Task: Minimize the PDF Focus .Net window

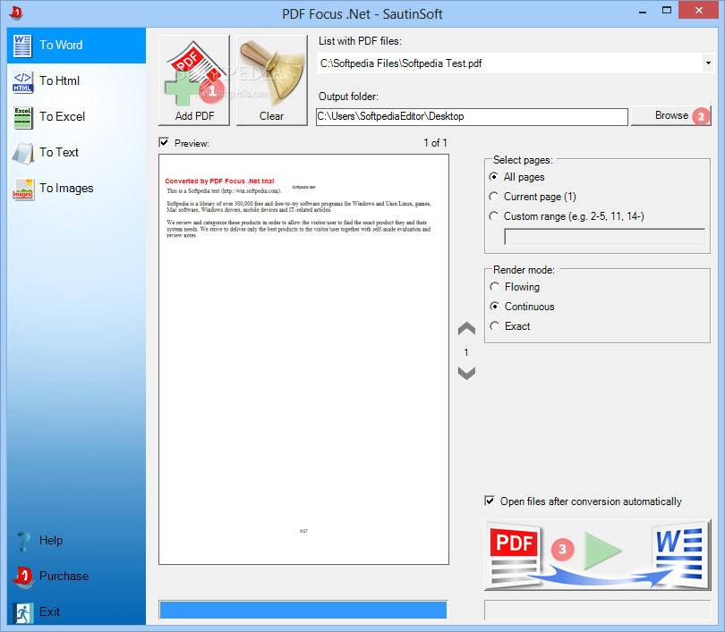Action: point(643,11)
